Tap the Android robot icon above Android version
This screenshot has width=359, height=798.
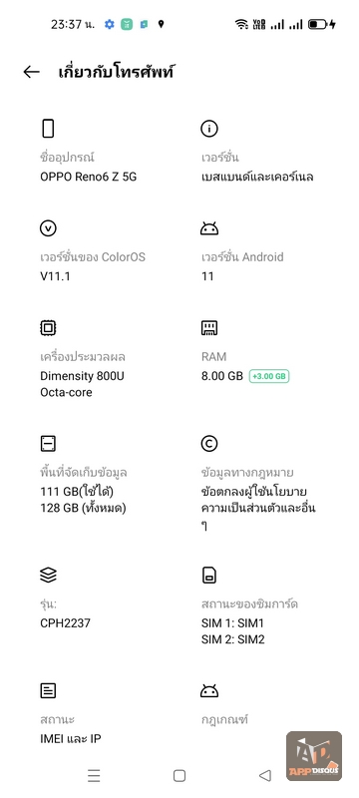[x=209, y=229]
